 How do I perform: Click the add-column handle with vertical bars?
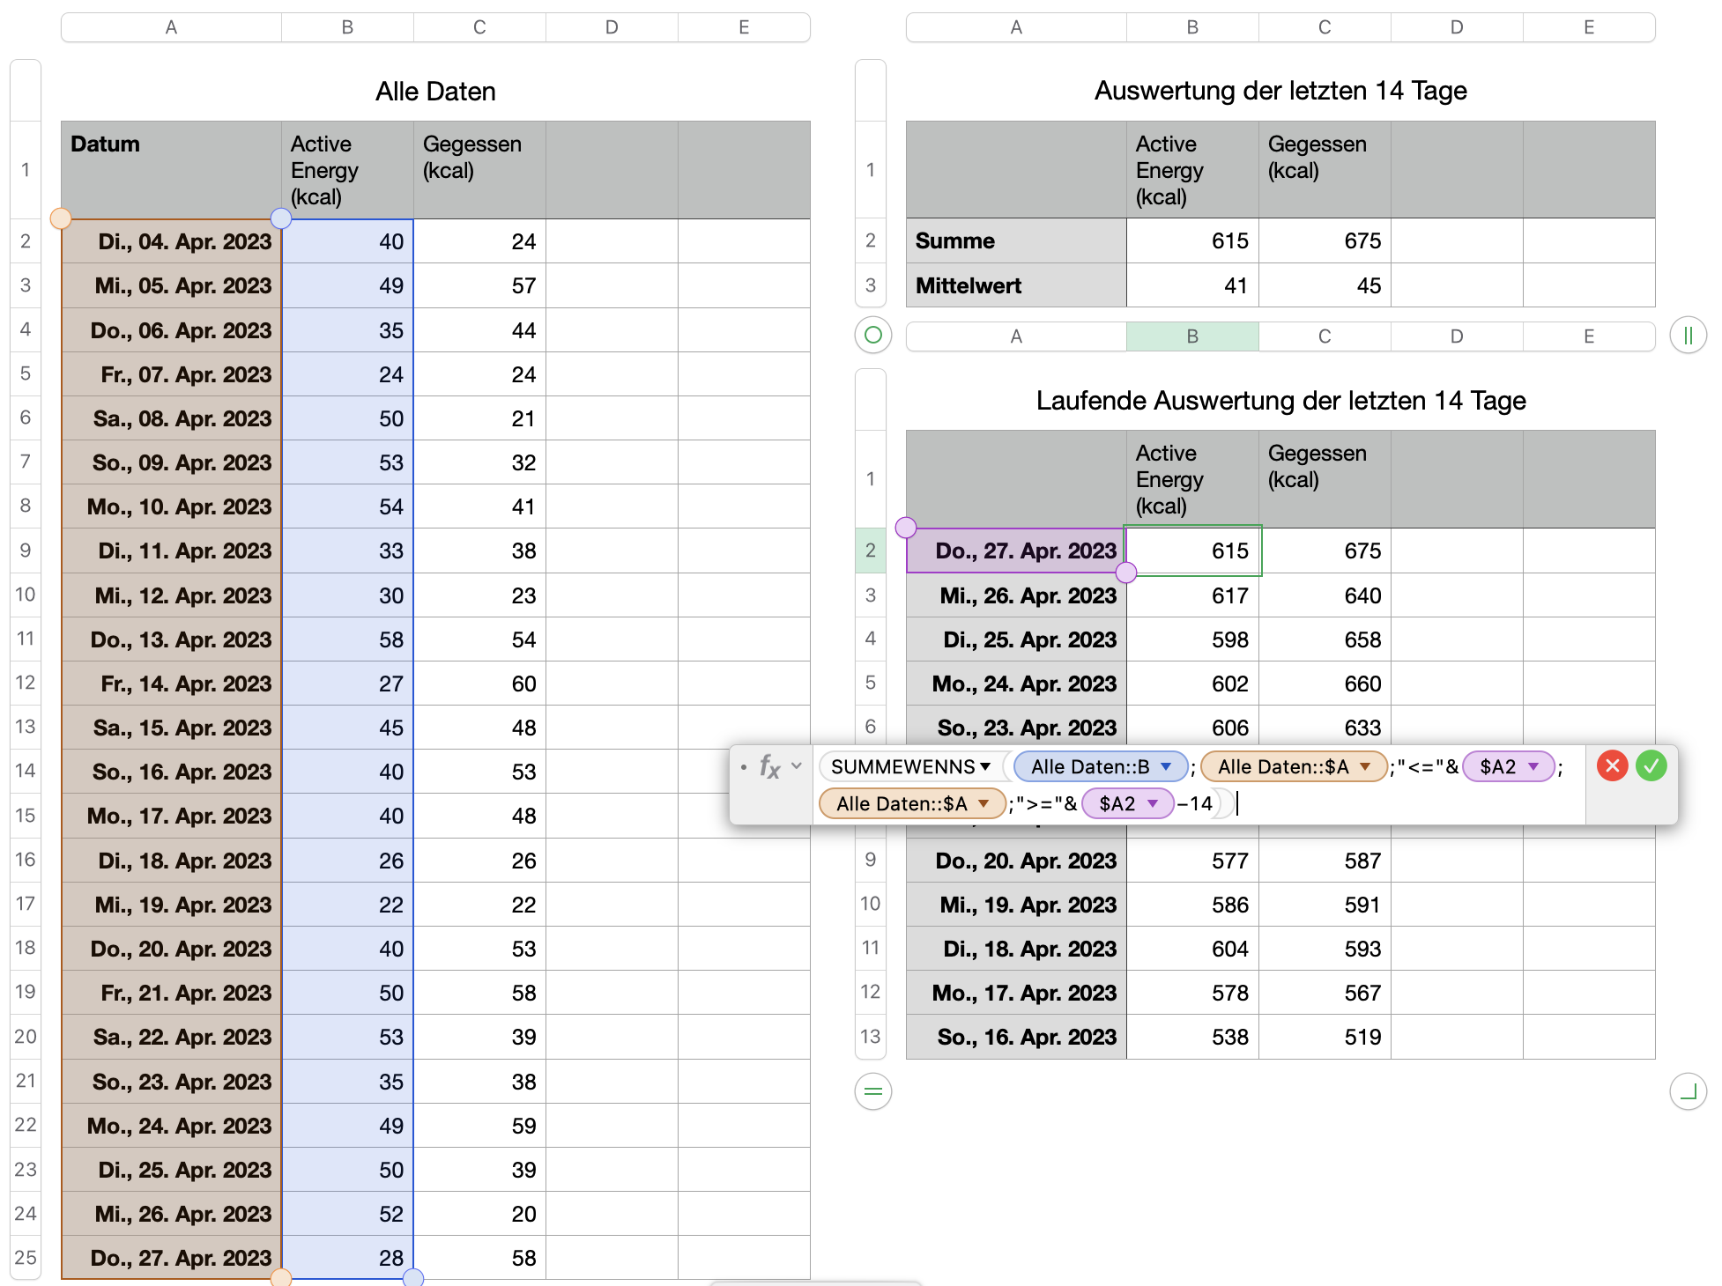click(1688, 336)
